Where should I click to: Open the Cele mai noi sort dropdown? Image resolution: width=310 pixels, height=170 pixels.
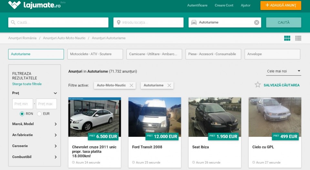tap(284, 71)
